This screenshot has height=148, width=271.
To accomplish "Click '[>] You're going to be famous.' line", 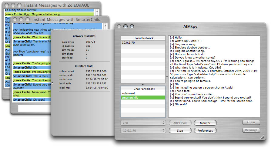I will point(190,81).
